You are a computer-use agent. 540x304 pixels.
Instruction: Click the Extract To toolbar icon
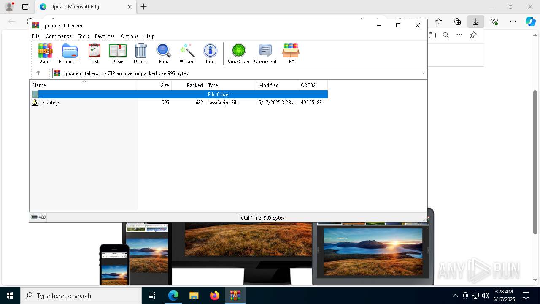pos(70,54)
